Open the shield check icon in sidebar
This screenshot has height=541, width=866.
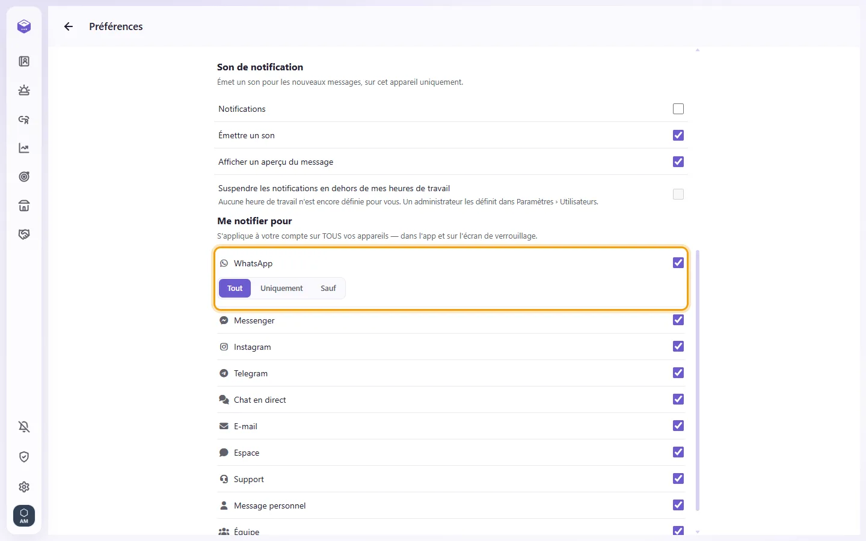pyautogui.click(x=24, y=457)
